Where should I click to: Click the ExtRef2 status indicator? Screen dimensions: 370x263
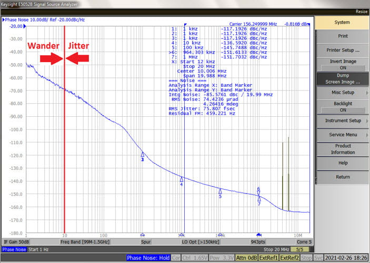click(x=289, y=258)
